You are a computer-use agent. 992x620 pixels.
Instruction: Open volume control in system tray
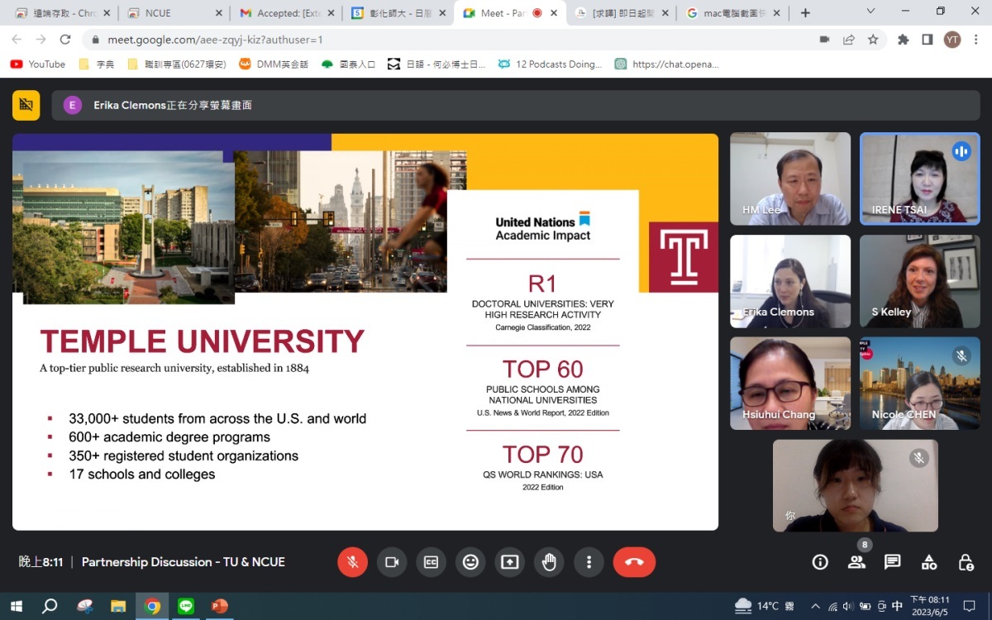(847, 606)
